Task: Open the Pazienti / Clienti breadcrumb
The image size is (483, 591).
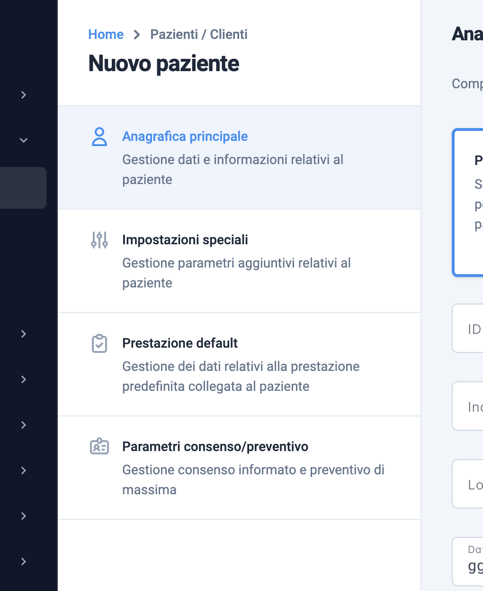Action: [199, 34]
